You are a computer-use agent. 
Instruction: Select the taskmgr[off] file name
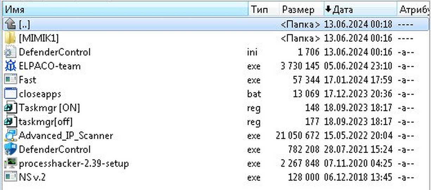point(46,122)
